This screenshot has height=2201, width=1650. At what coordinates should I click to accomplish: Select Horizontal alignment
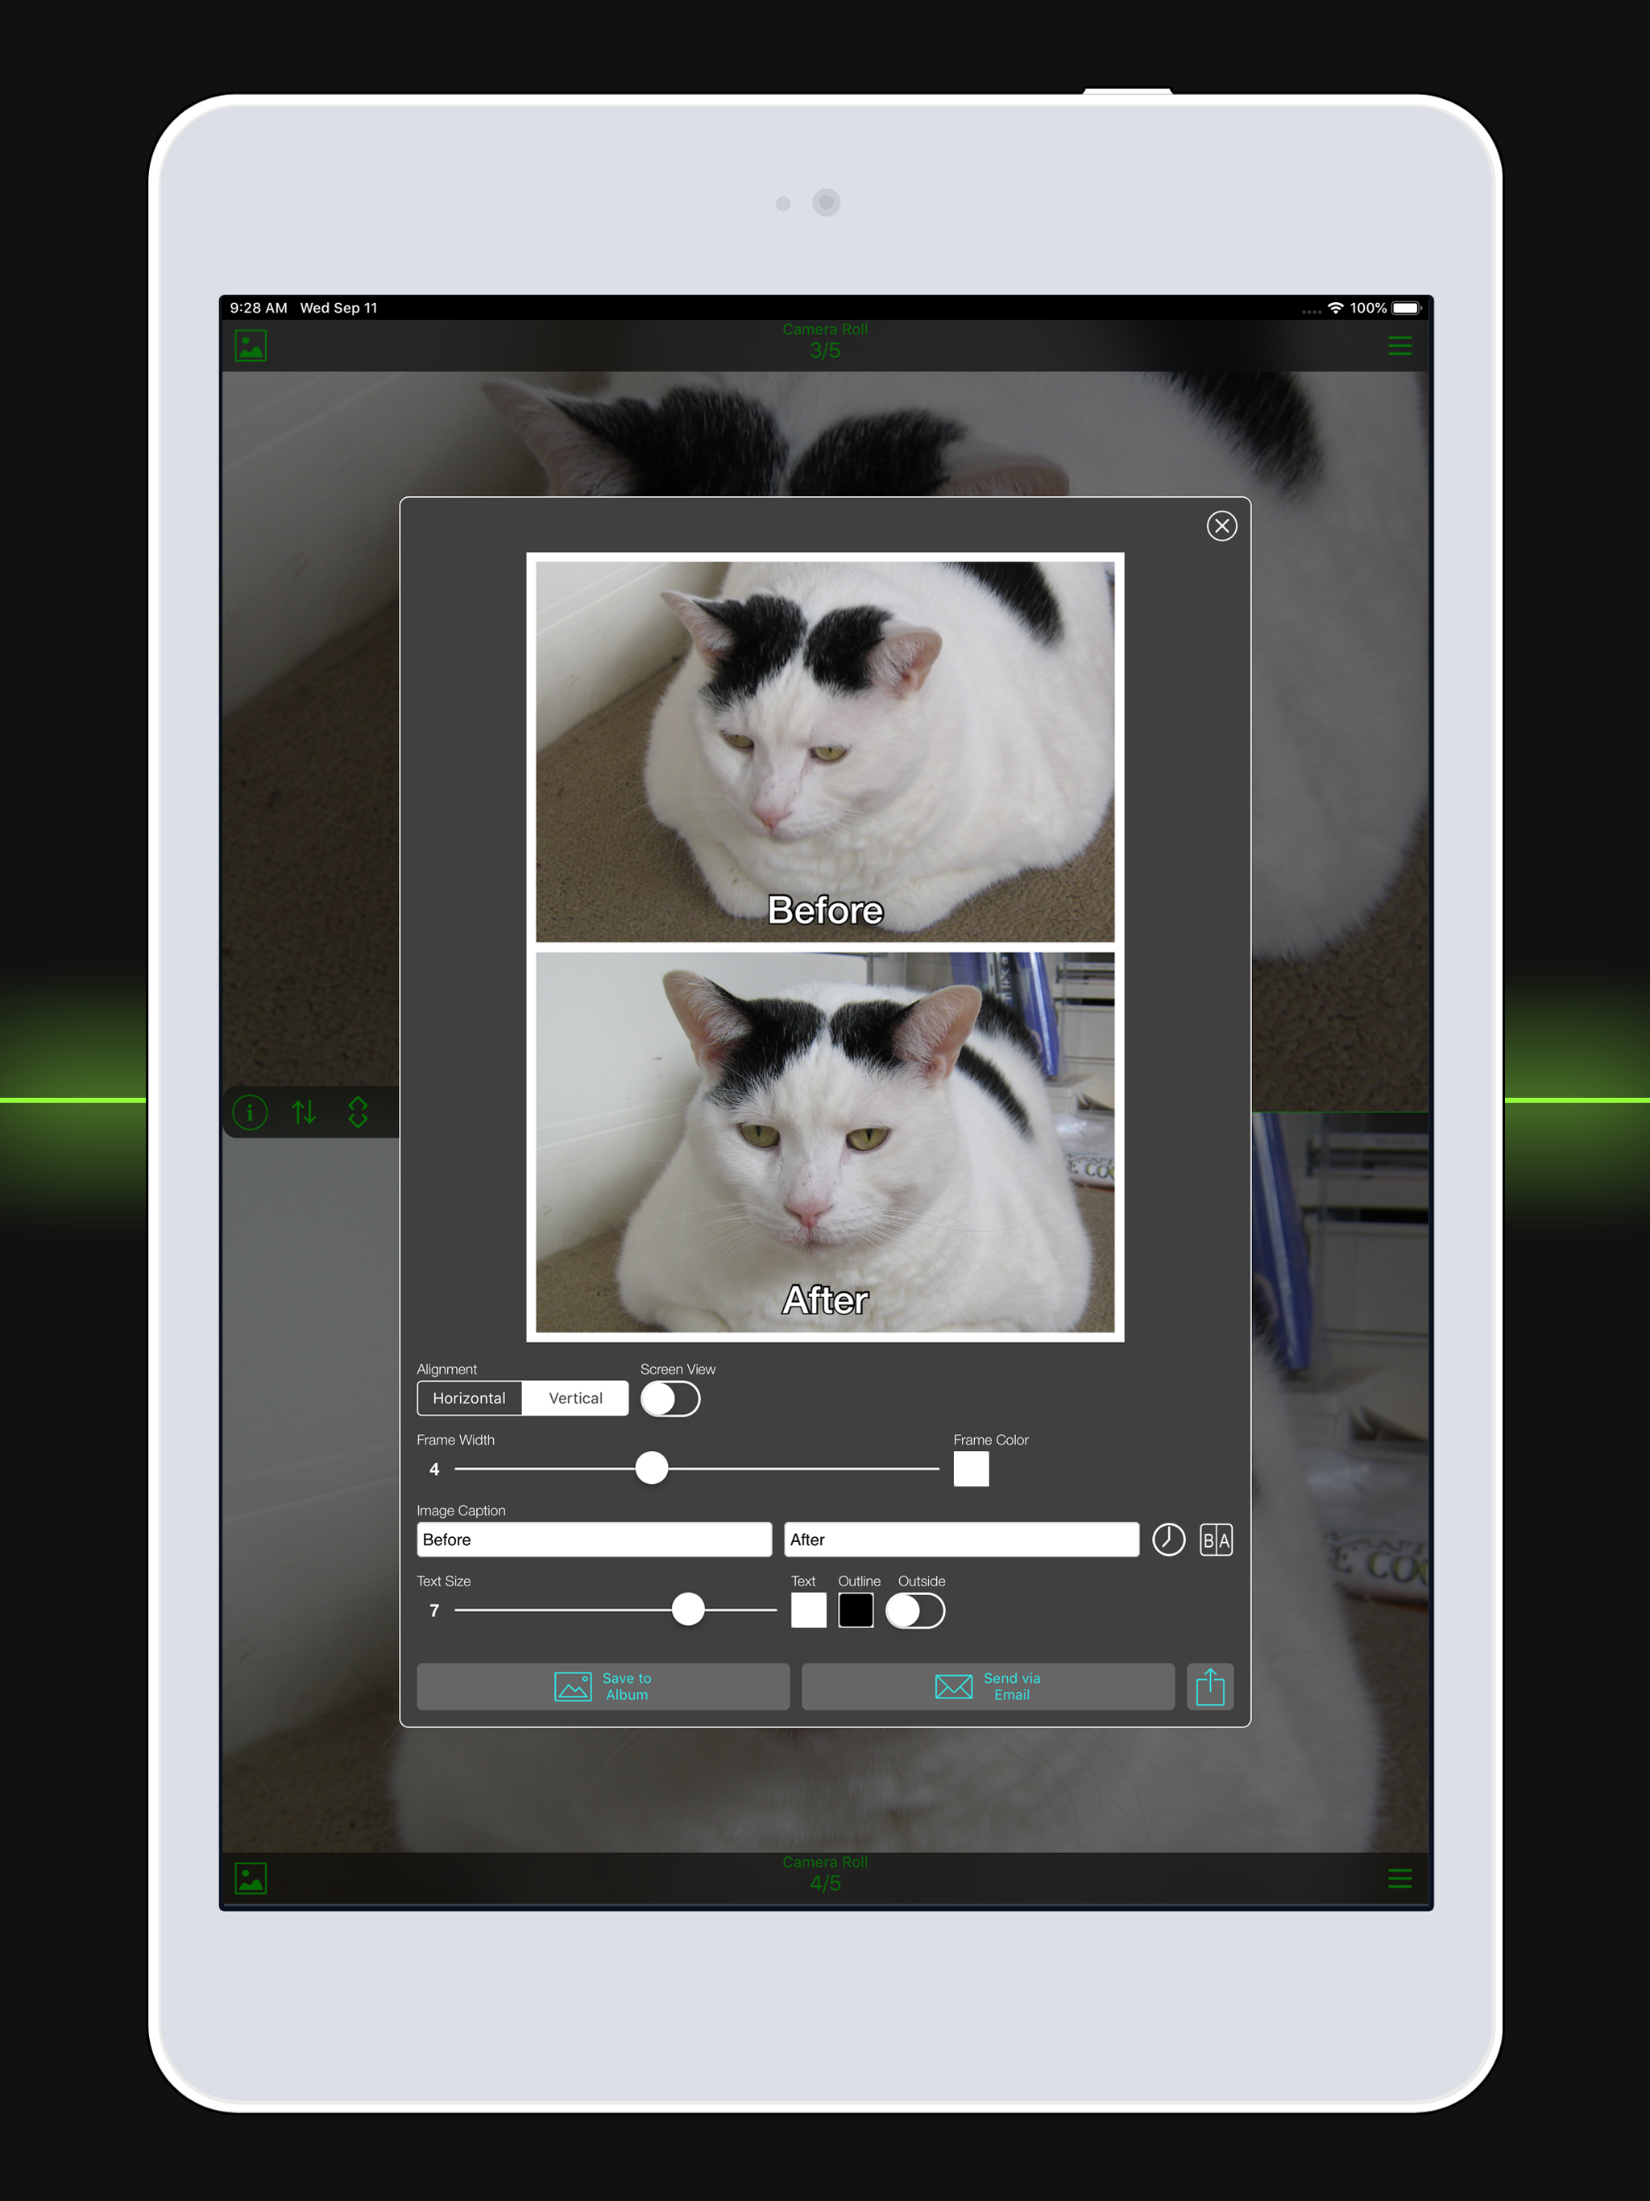coord(469,1398)
